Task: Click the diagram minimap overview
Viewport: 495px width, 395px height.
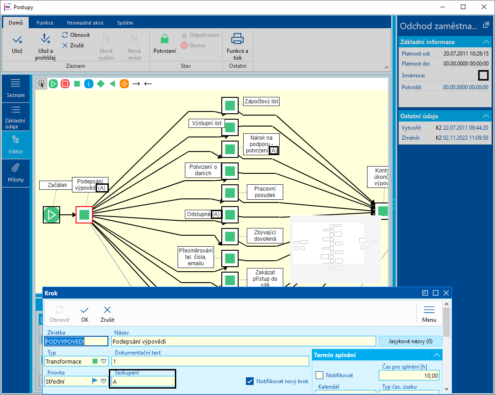Action: click(x=336, y=249)
